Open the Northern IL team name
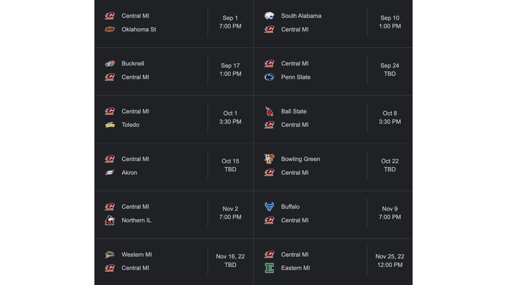Image resolution: width=507 pixels, height=285 pixels. (x=136, y=220)
